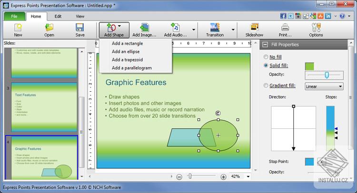357x193 pixels.
Task: Create a new presentation with New
Action: pyautogui.click(x=18, y=30)
